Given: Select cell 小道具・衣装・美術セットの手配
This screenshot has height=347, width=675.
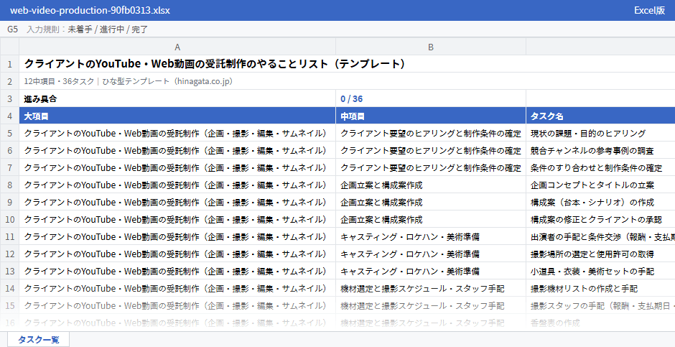Looking at the screenshot, I should point(600,271).
